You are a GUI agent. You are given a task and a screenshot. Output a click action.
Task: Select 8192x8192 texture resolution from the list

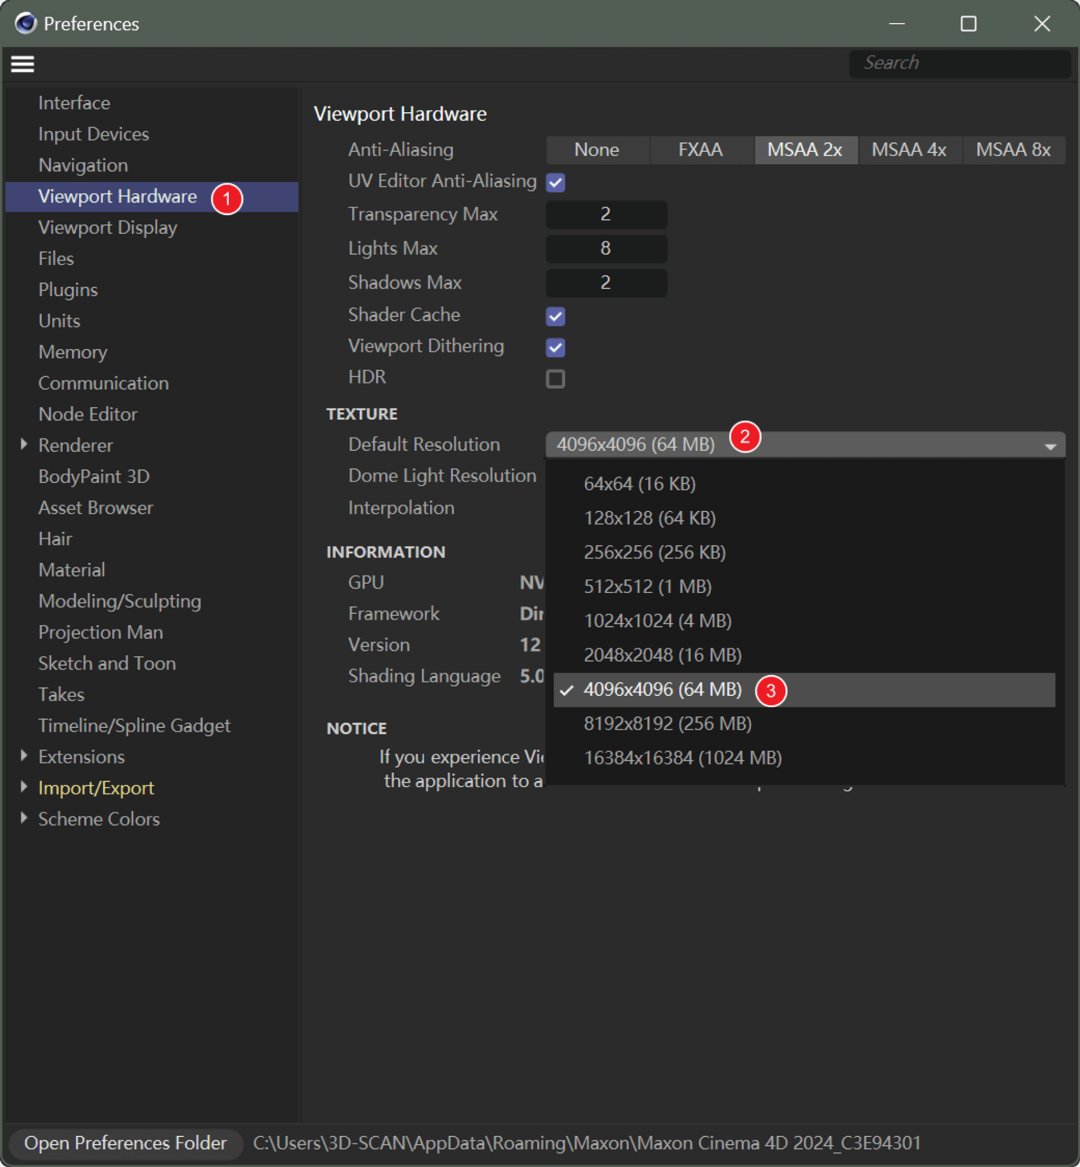click(x=668, y=724)
